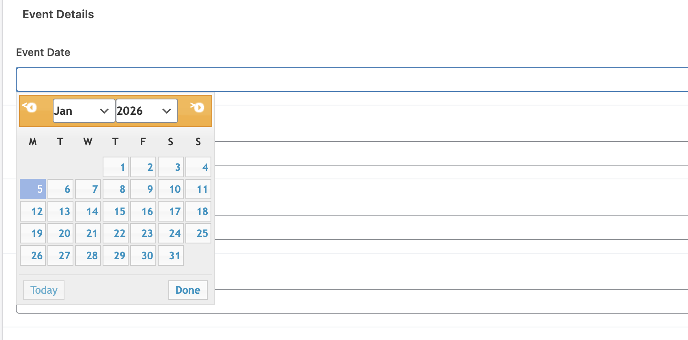
Task: Choose January 15 as the date
Action: pos(116,211)
